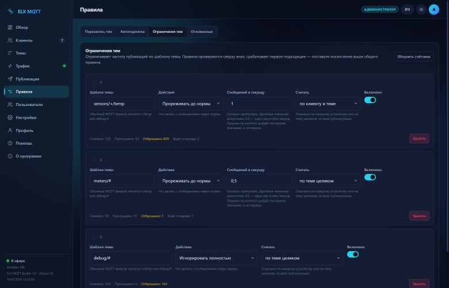This screenshot has height=288, width=449.
Task: Click the ELX MQTT logo icon
Action: [10, 11]
